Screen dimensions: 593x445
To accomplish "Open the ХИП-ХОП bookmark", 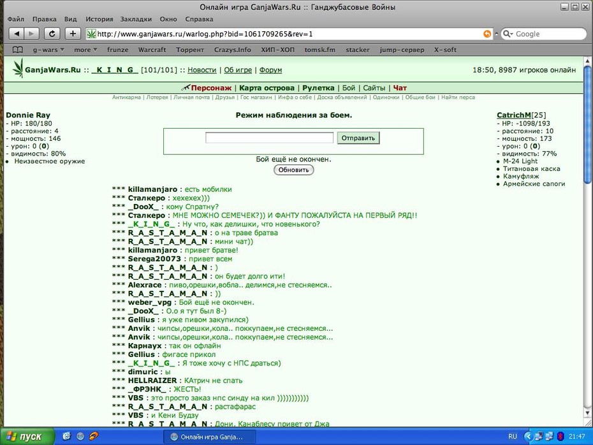I will 277,50.
